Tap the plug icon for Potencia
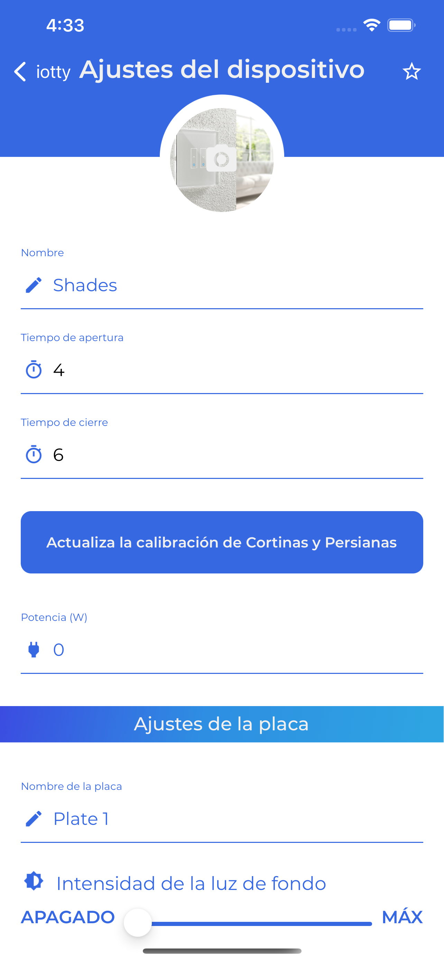 pos(34,650)
